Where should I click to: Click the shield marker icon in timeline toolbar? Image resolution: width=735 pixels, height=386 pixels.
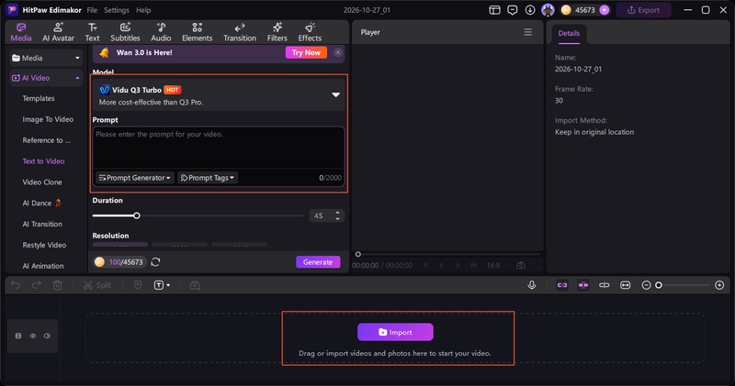[x=138, y=285]
